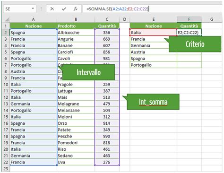Click quantity value 914
Viewport: 224px width, 173px height.
coord(107,123)
